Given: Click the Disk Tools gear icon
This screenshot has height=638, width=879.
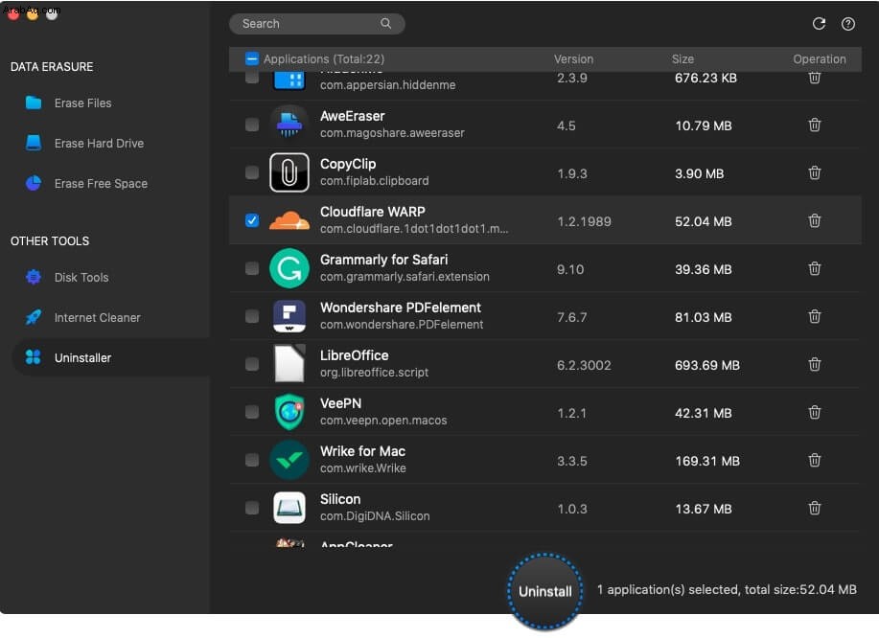Looking at the screenshot, I should [x=34, y=277].
